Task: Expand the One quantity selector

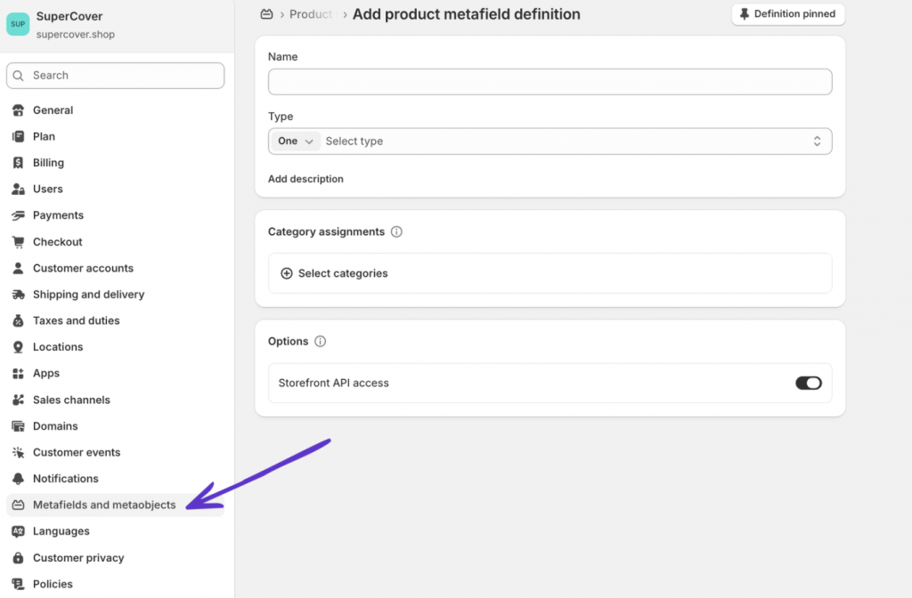Action: 295,141
